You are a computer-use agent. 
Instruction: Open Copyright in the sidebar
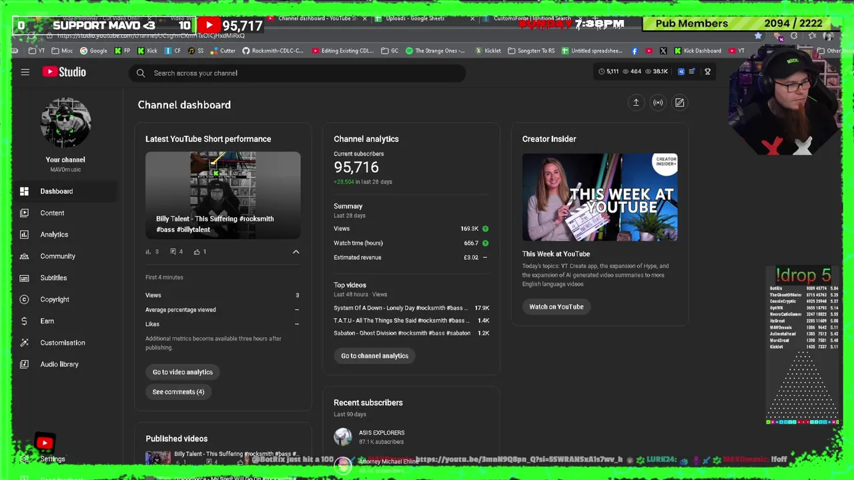point(65,299)
